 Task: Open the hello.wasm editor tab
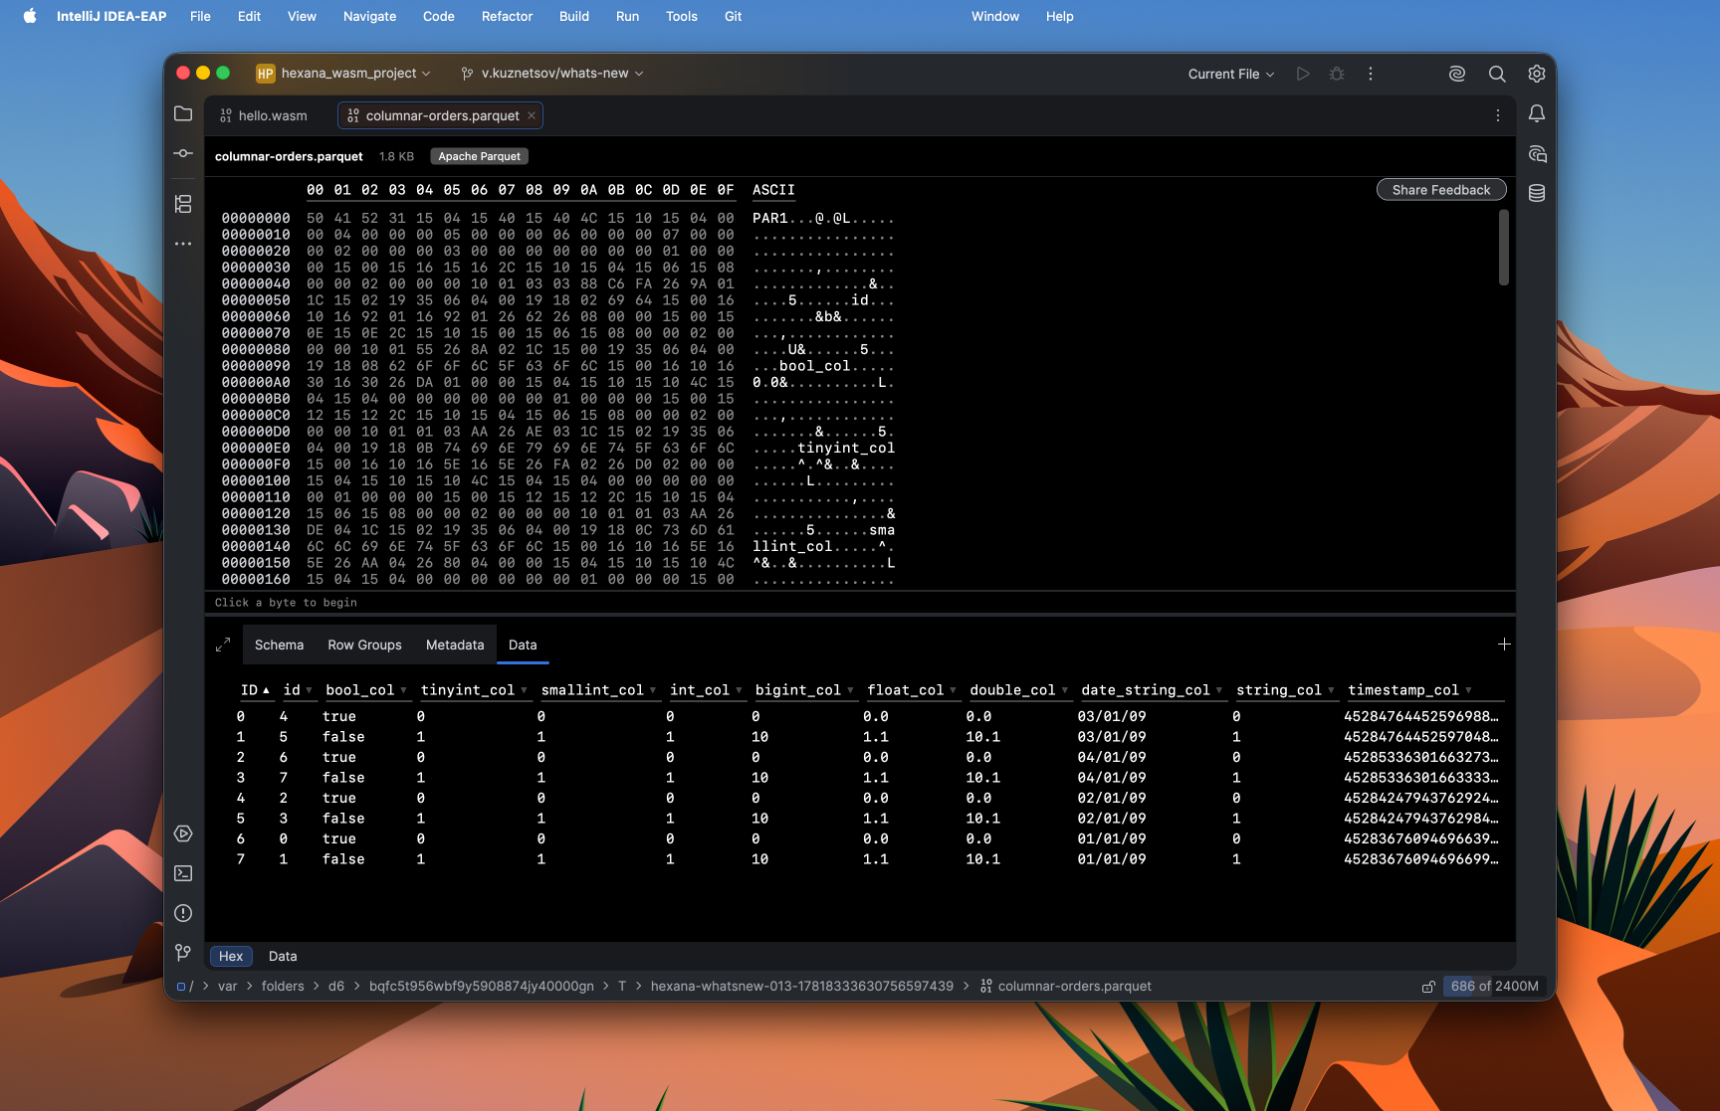(264, 115)
